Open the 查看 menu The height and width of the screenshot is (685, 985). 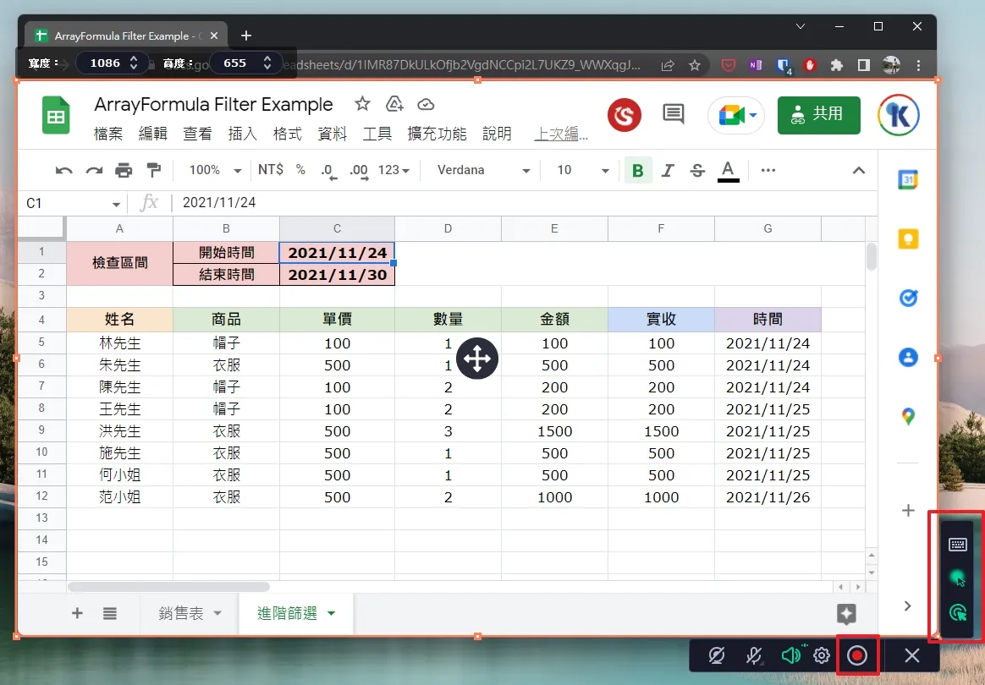[x=197, y=134]
